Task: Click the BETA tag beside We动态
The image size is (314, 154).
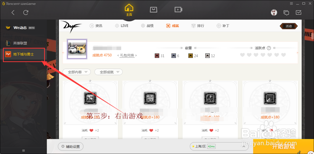Action: tap(32, 28)
